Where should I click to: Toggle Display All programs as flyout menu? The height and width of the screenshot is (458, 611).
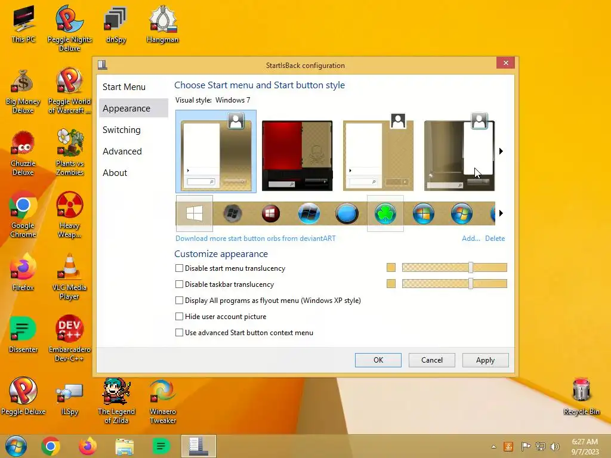(x=179, y=301)
